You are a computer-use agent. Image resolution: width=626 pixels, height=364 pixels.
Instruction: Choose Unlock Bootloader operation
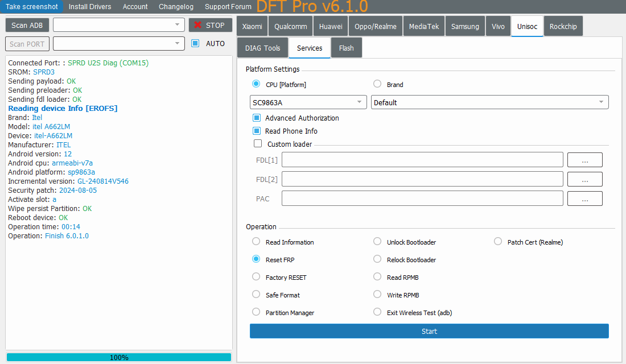(x=377, y=242)
